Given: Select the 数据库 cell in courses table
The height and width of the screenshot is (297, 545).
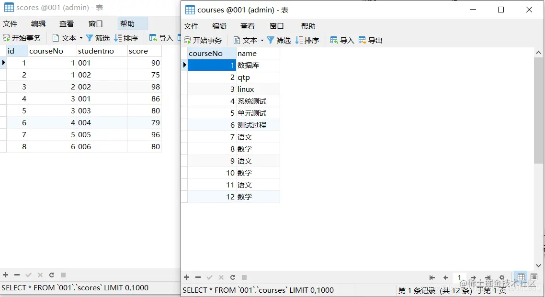Looking at the screenshot, I should click(258, 65).
